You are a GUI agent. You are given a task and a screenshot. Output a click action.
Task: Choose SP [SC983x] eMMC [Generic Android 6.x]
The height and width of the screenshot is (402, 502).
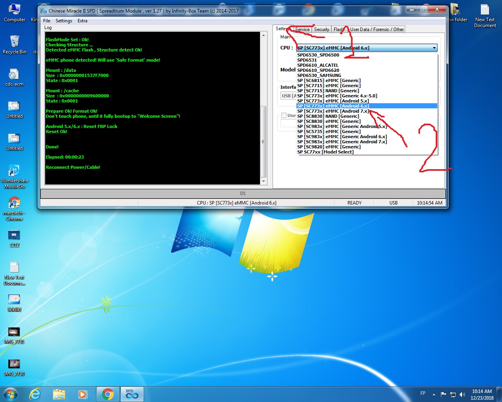pos(367,137)
